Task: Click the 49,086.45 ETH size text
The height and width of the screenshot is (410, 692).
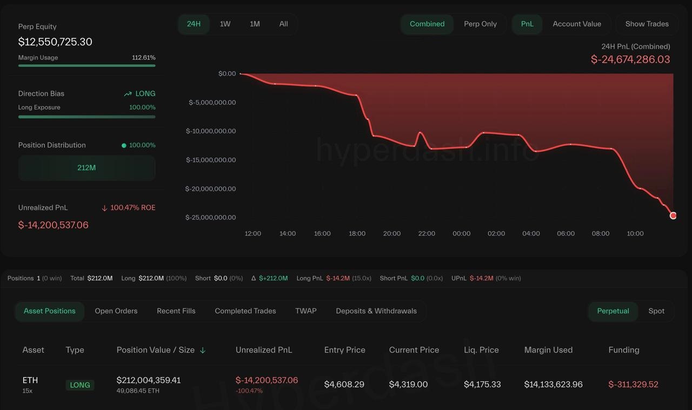Action: pos(138,391)
